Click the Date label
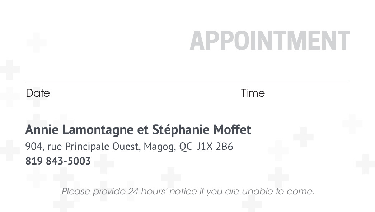This screenshot has height=212, width=375. 38,93
